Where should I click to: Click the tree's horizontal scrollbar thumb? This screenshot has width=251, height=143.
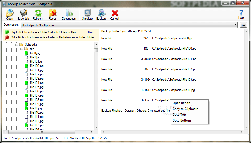tap(42, 132)
